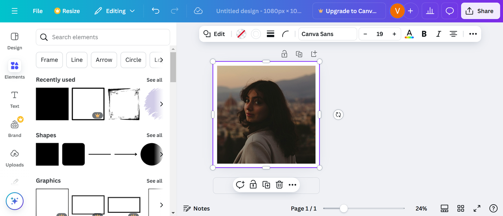The width and height of the screenshot is (503, 216).
Task: Open the border color swatch
Action: pyautogui.click(x=256, y=34)
